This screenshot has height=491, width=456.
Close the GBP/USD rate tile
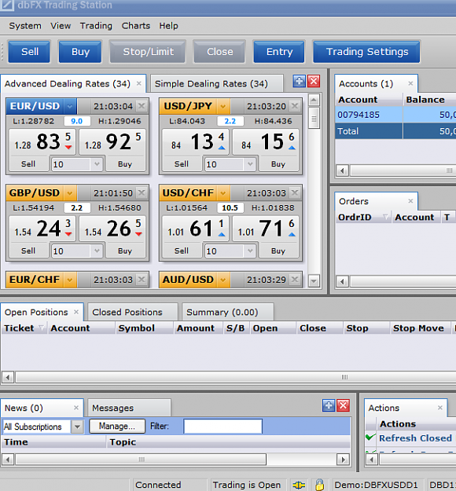(142, 193)
